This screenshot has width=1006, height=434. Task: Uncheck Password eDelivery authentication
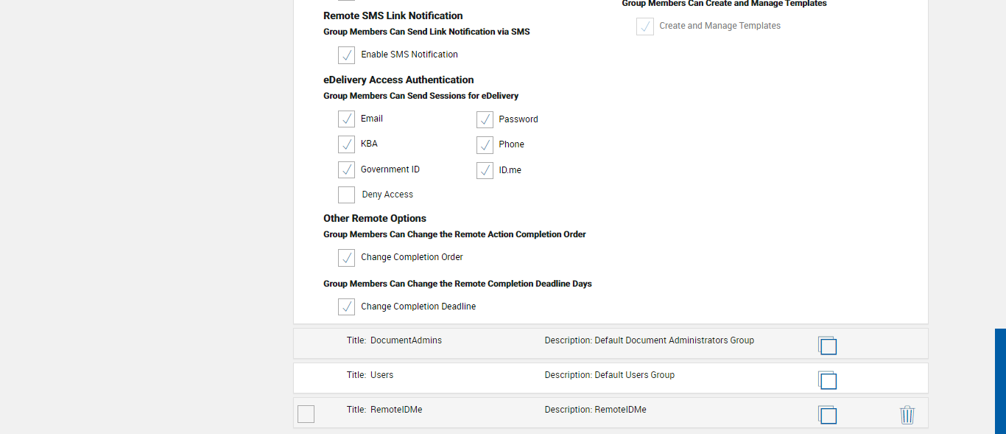point(485,119)
